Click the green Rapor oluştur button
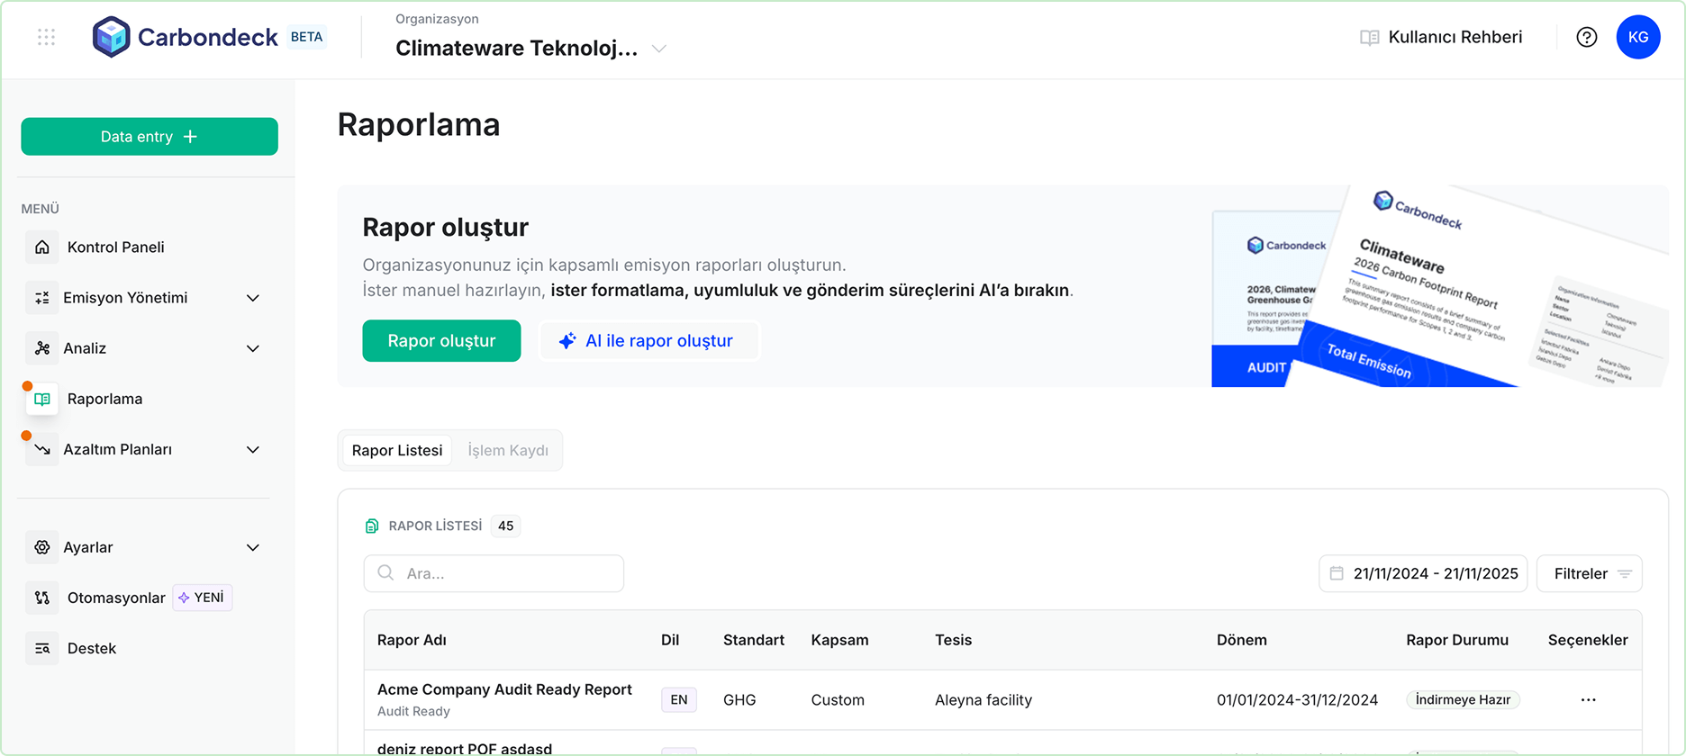Screen dimensions: 1686x756 coord(441,341)
